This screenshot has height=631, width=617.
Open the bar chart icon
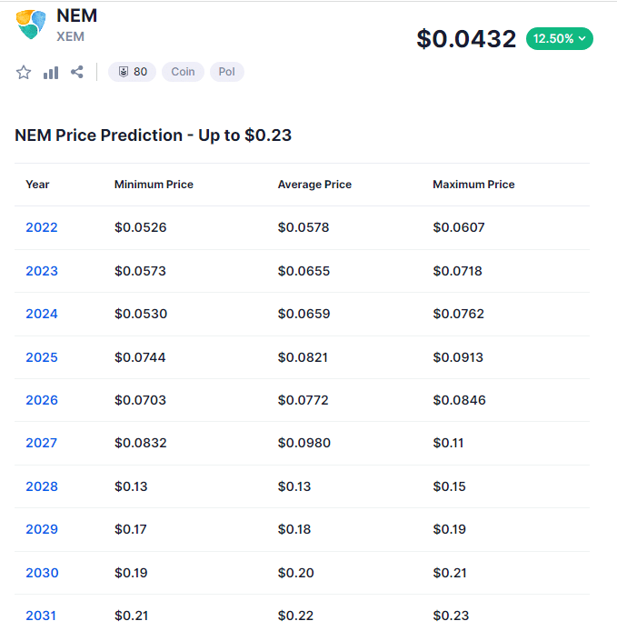[x=51, y=73]
